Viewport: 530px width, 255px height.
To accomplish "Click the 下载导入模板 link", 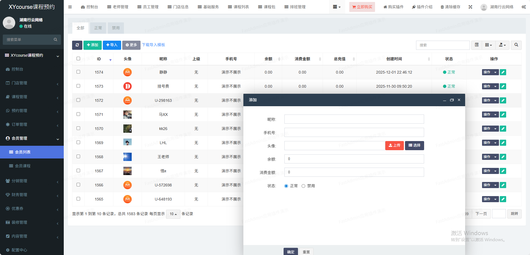I will 154,45.
